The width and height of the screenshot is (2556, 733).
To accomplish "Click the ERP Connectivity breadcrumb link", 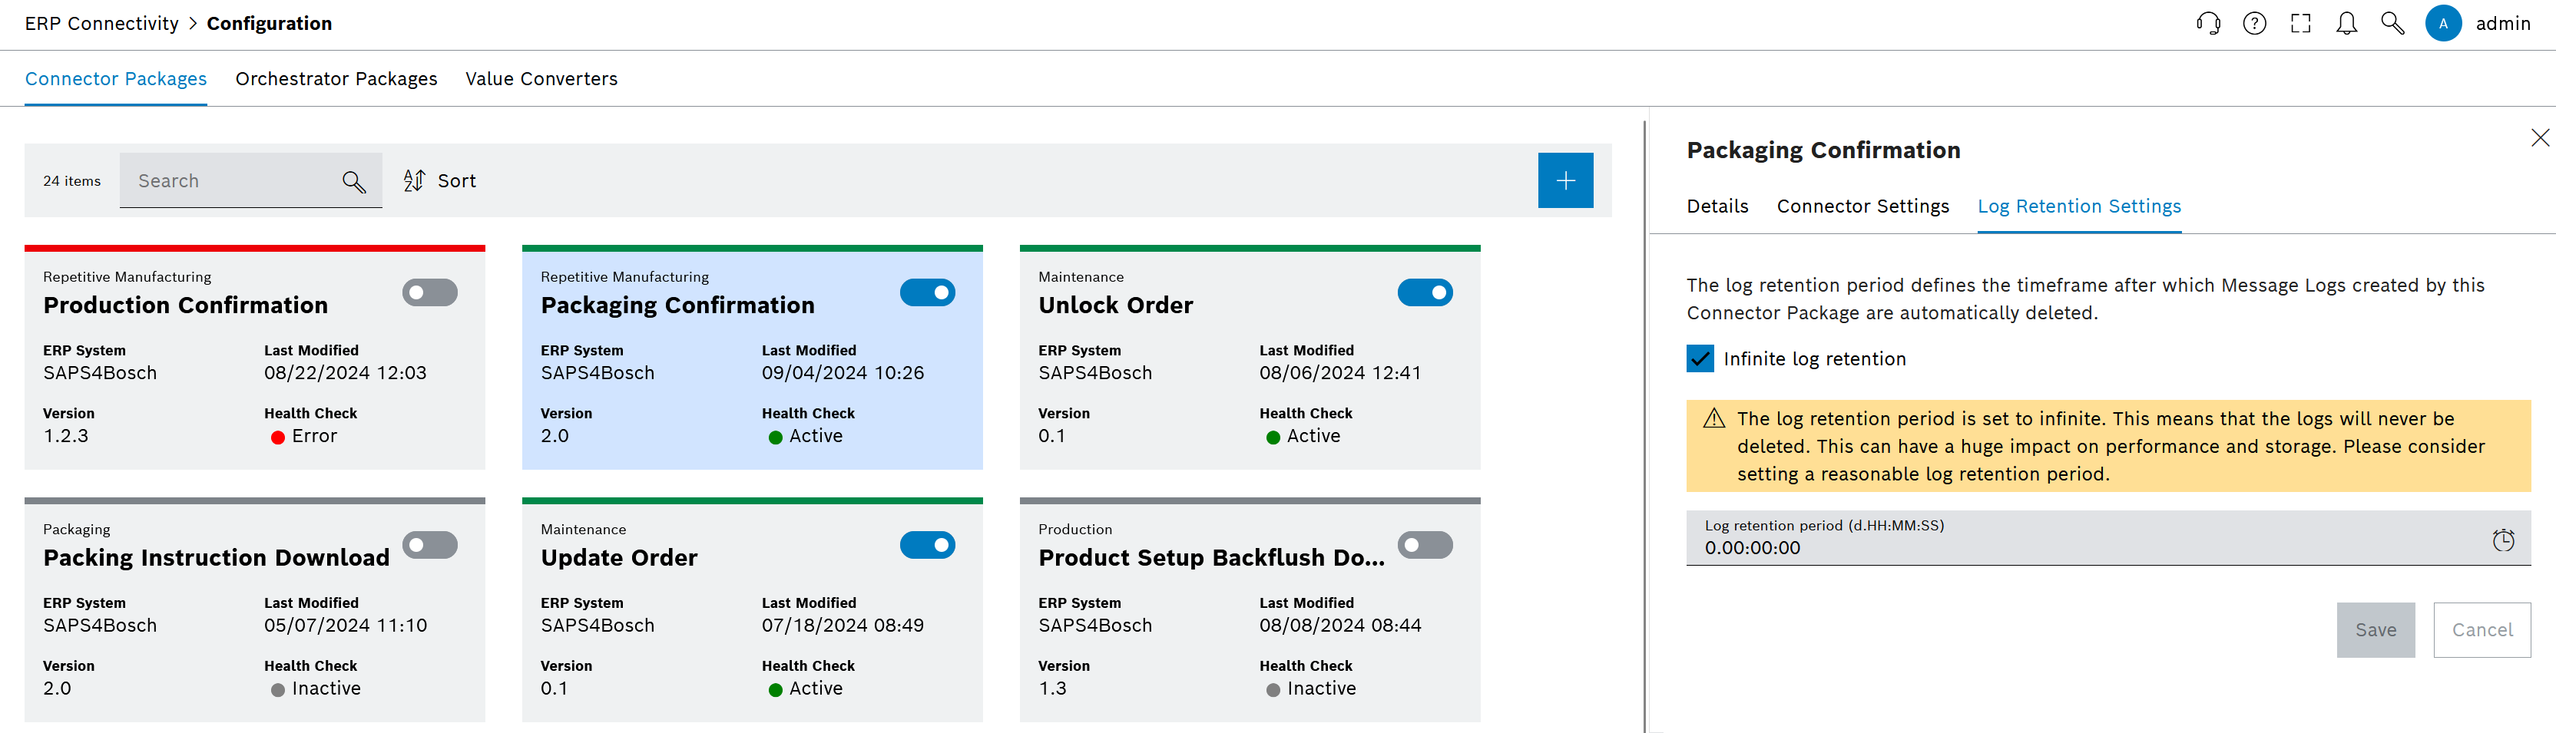I will click(101, 24).
